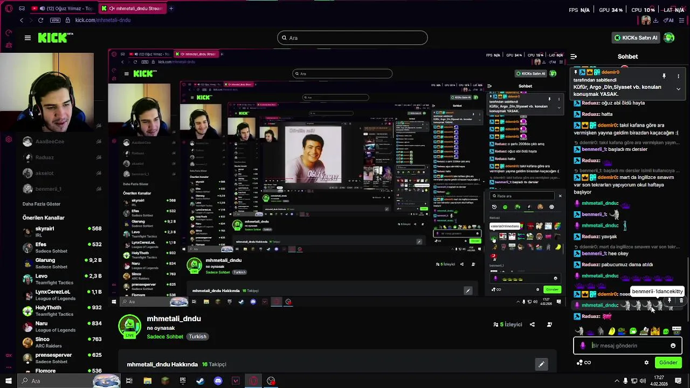Open Sinco ARC Raiders channel
690x388 pixels.
point(62,342)
